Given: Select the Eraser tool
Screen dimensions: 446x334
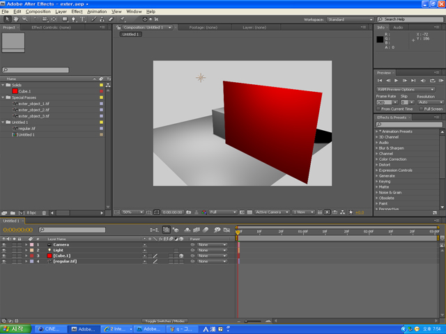Looking at the screenshot, I should click(111, 19).
